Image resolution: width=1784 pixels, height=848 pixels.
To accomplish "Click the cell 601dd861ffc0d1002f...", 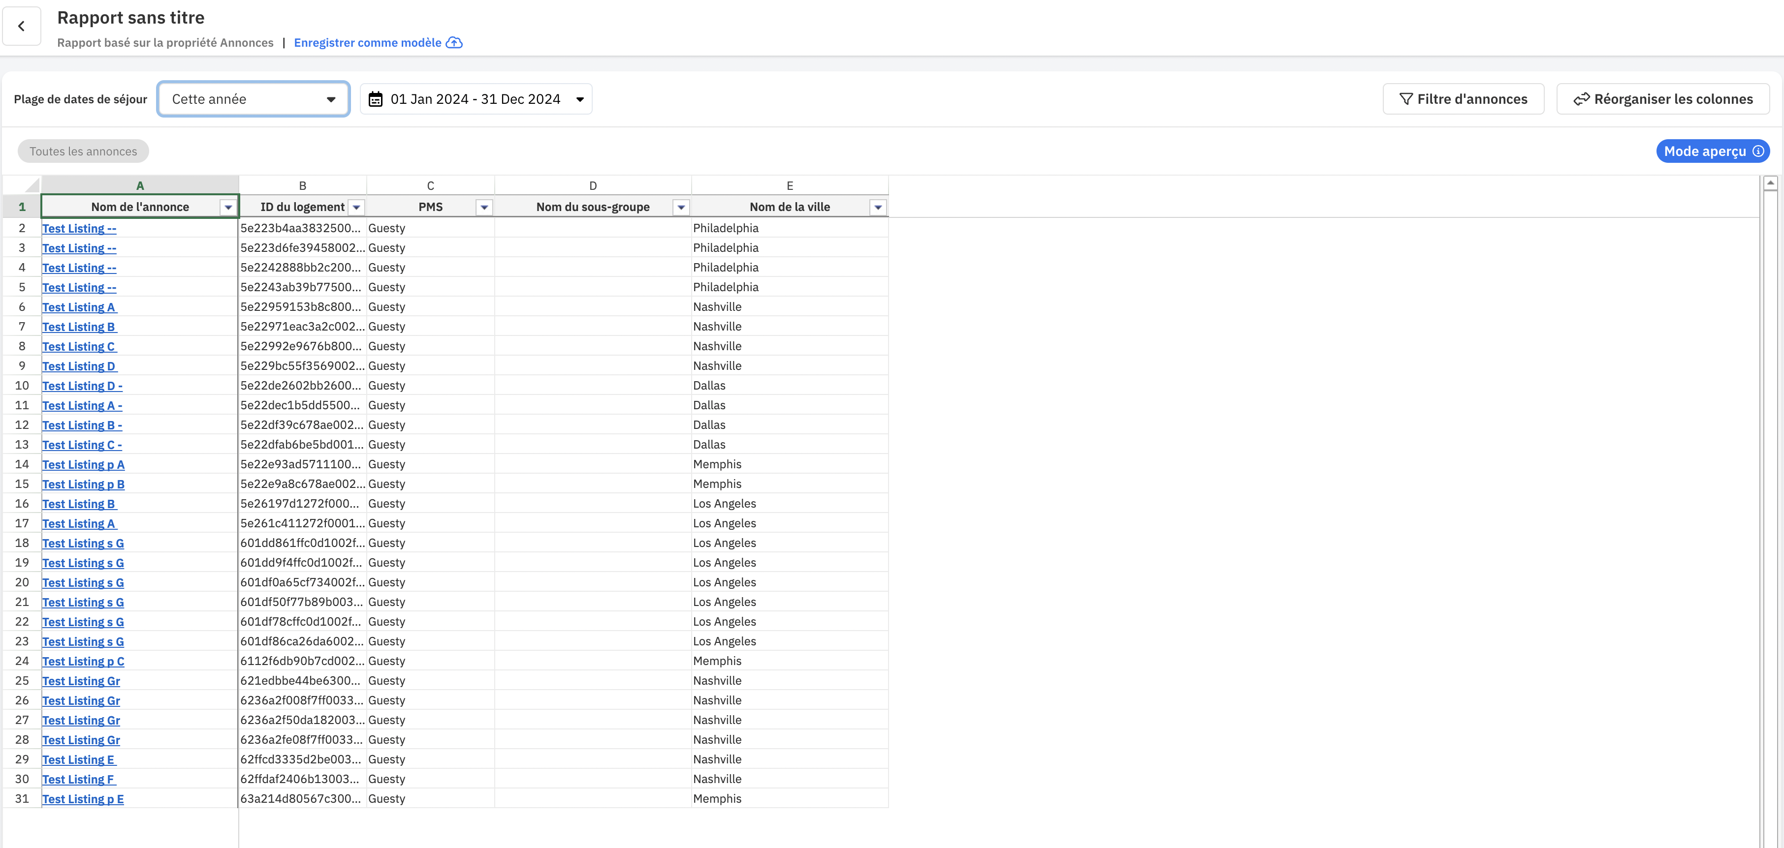I will click(303, 543).
